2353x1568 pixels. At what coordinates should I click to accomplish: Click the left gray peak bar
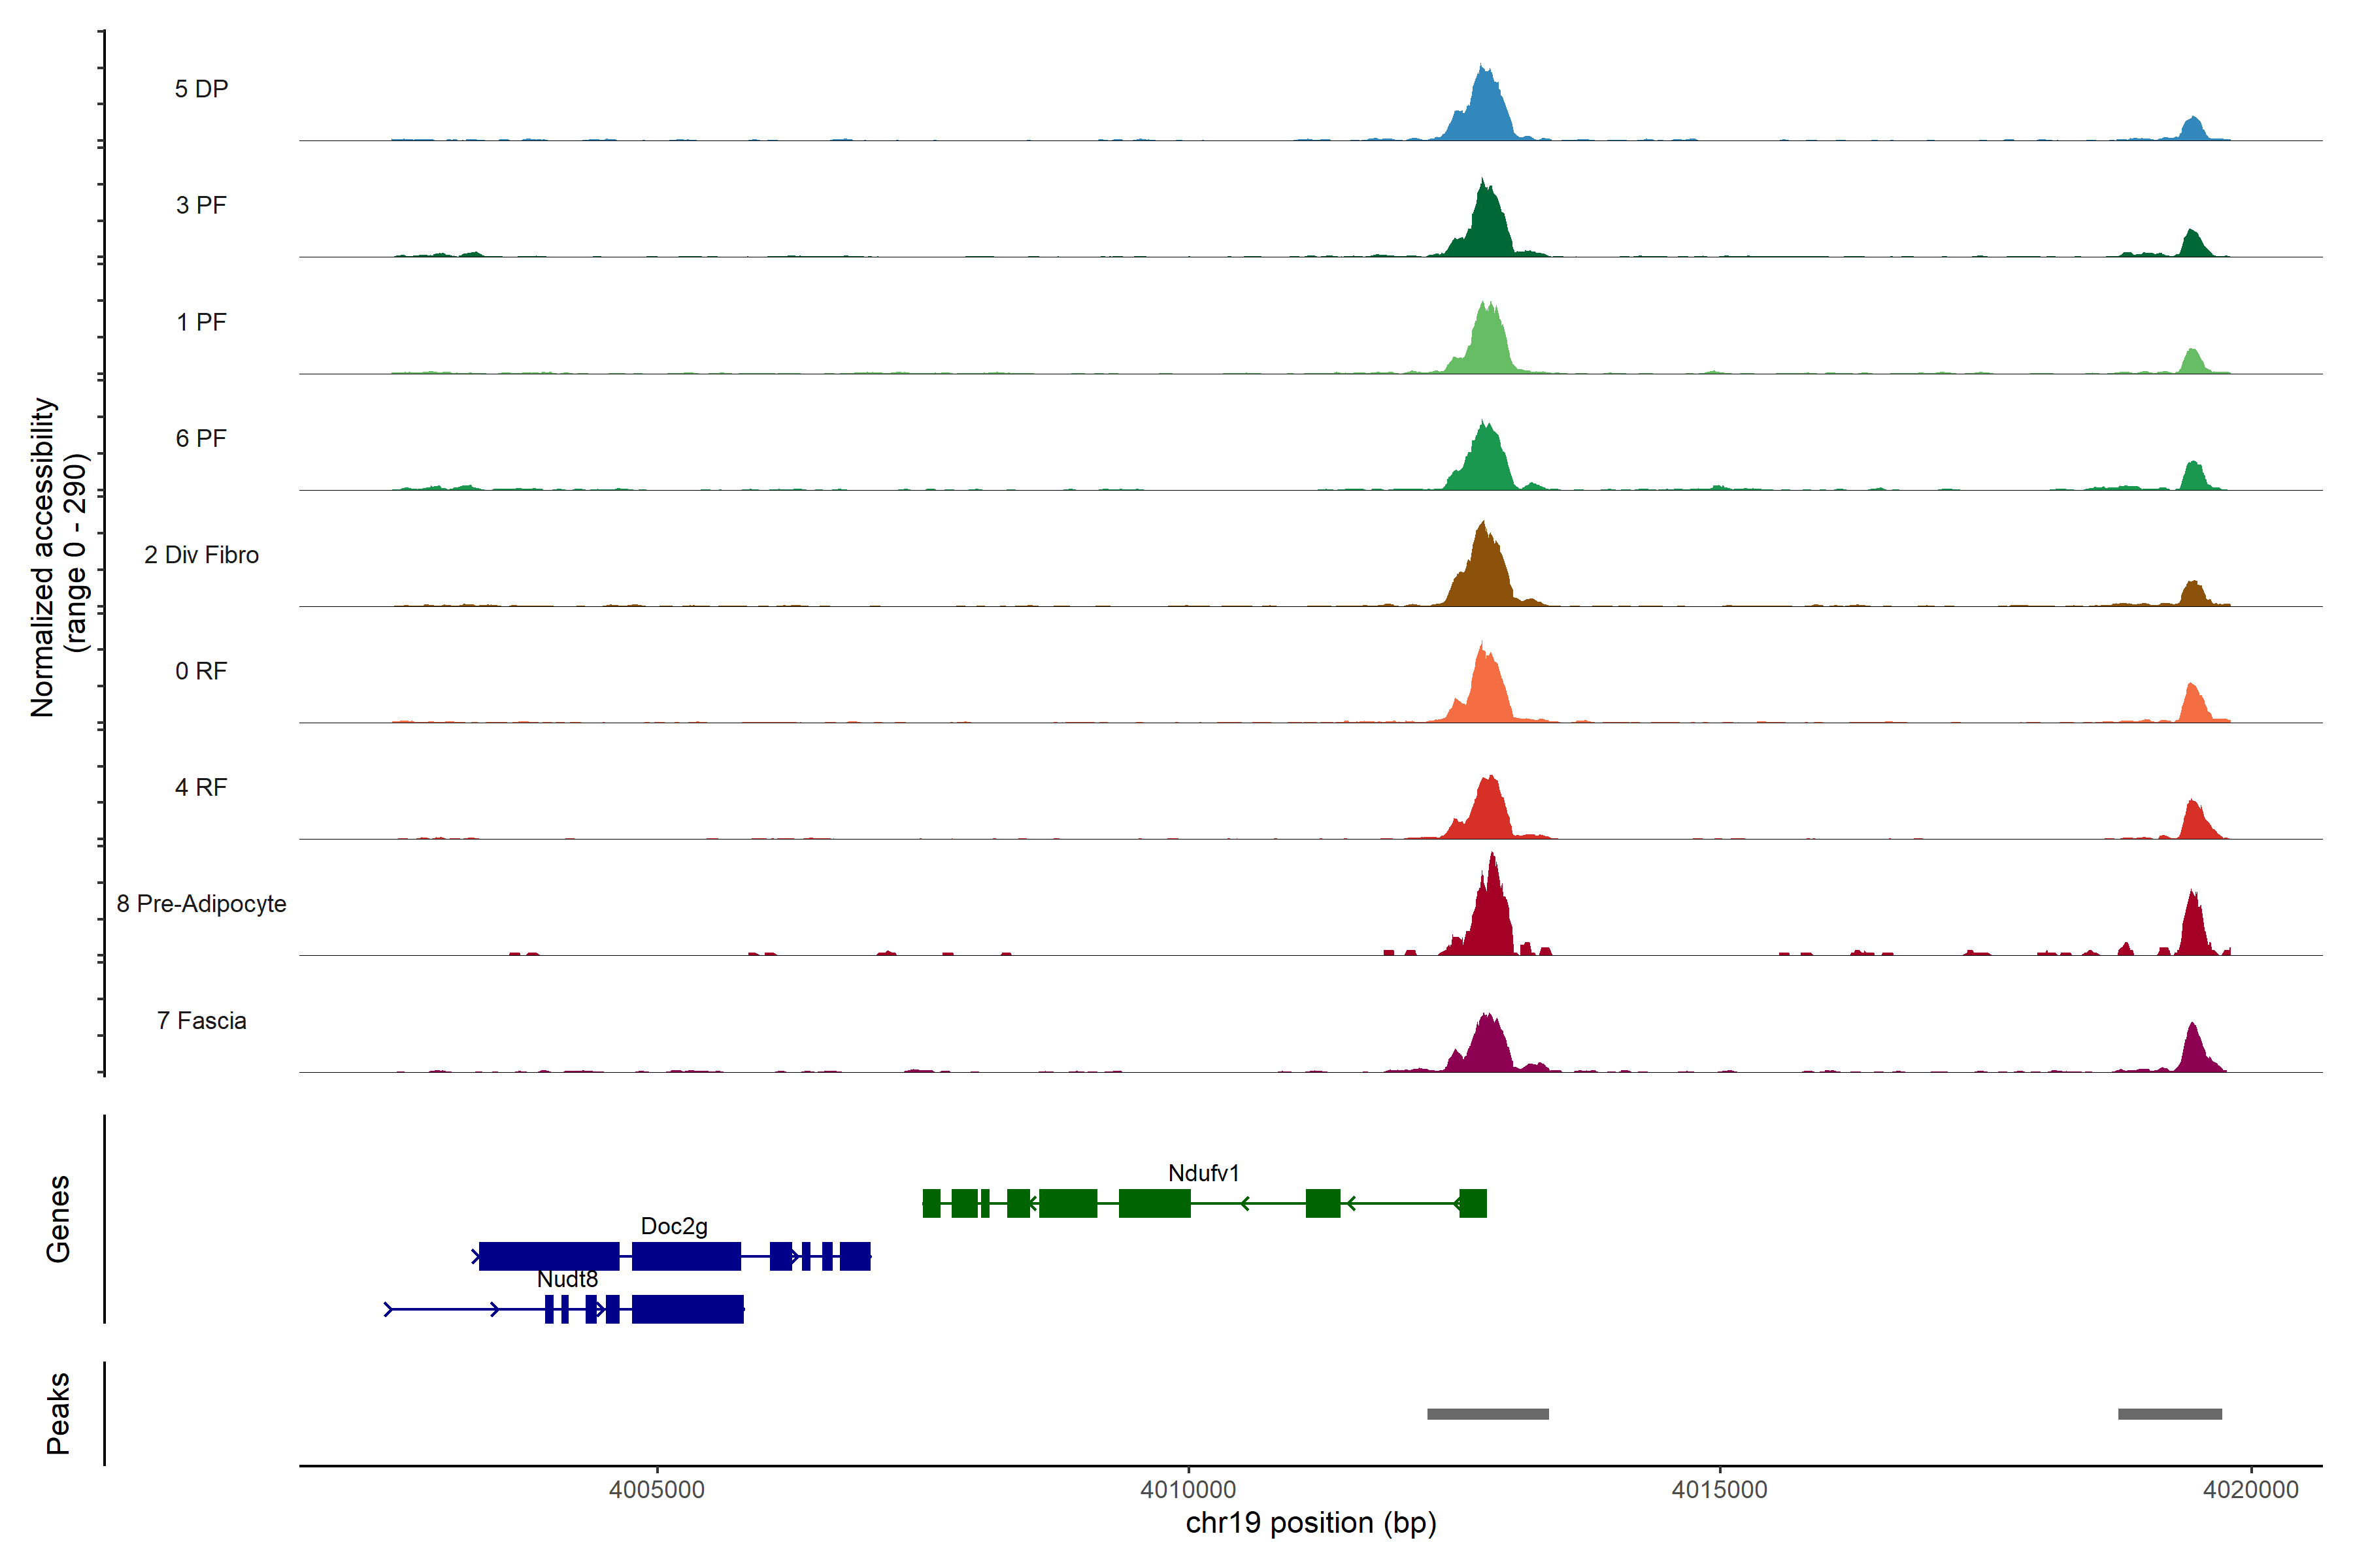(1488, 1414)
